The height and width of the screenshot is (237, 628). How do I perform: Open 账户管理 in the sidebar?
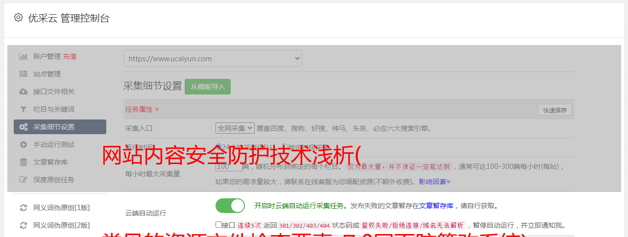[x=47, y=56]
